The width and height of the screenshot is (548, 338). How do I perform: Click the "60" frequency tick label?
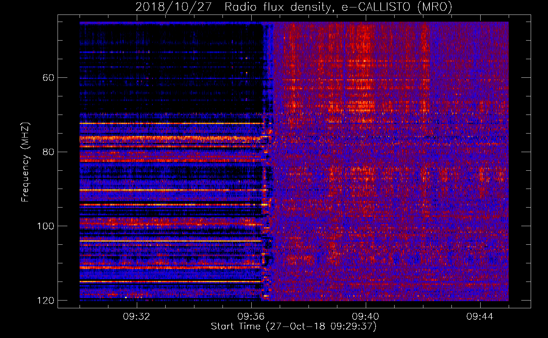point(48,78)
